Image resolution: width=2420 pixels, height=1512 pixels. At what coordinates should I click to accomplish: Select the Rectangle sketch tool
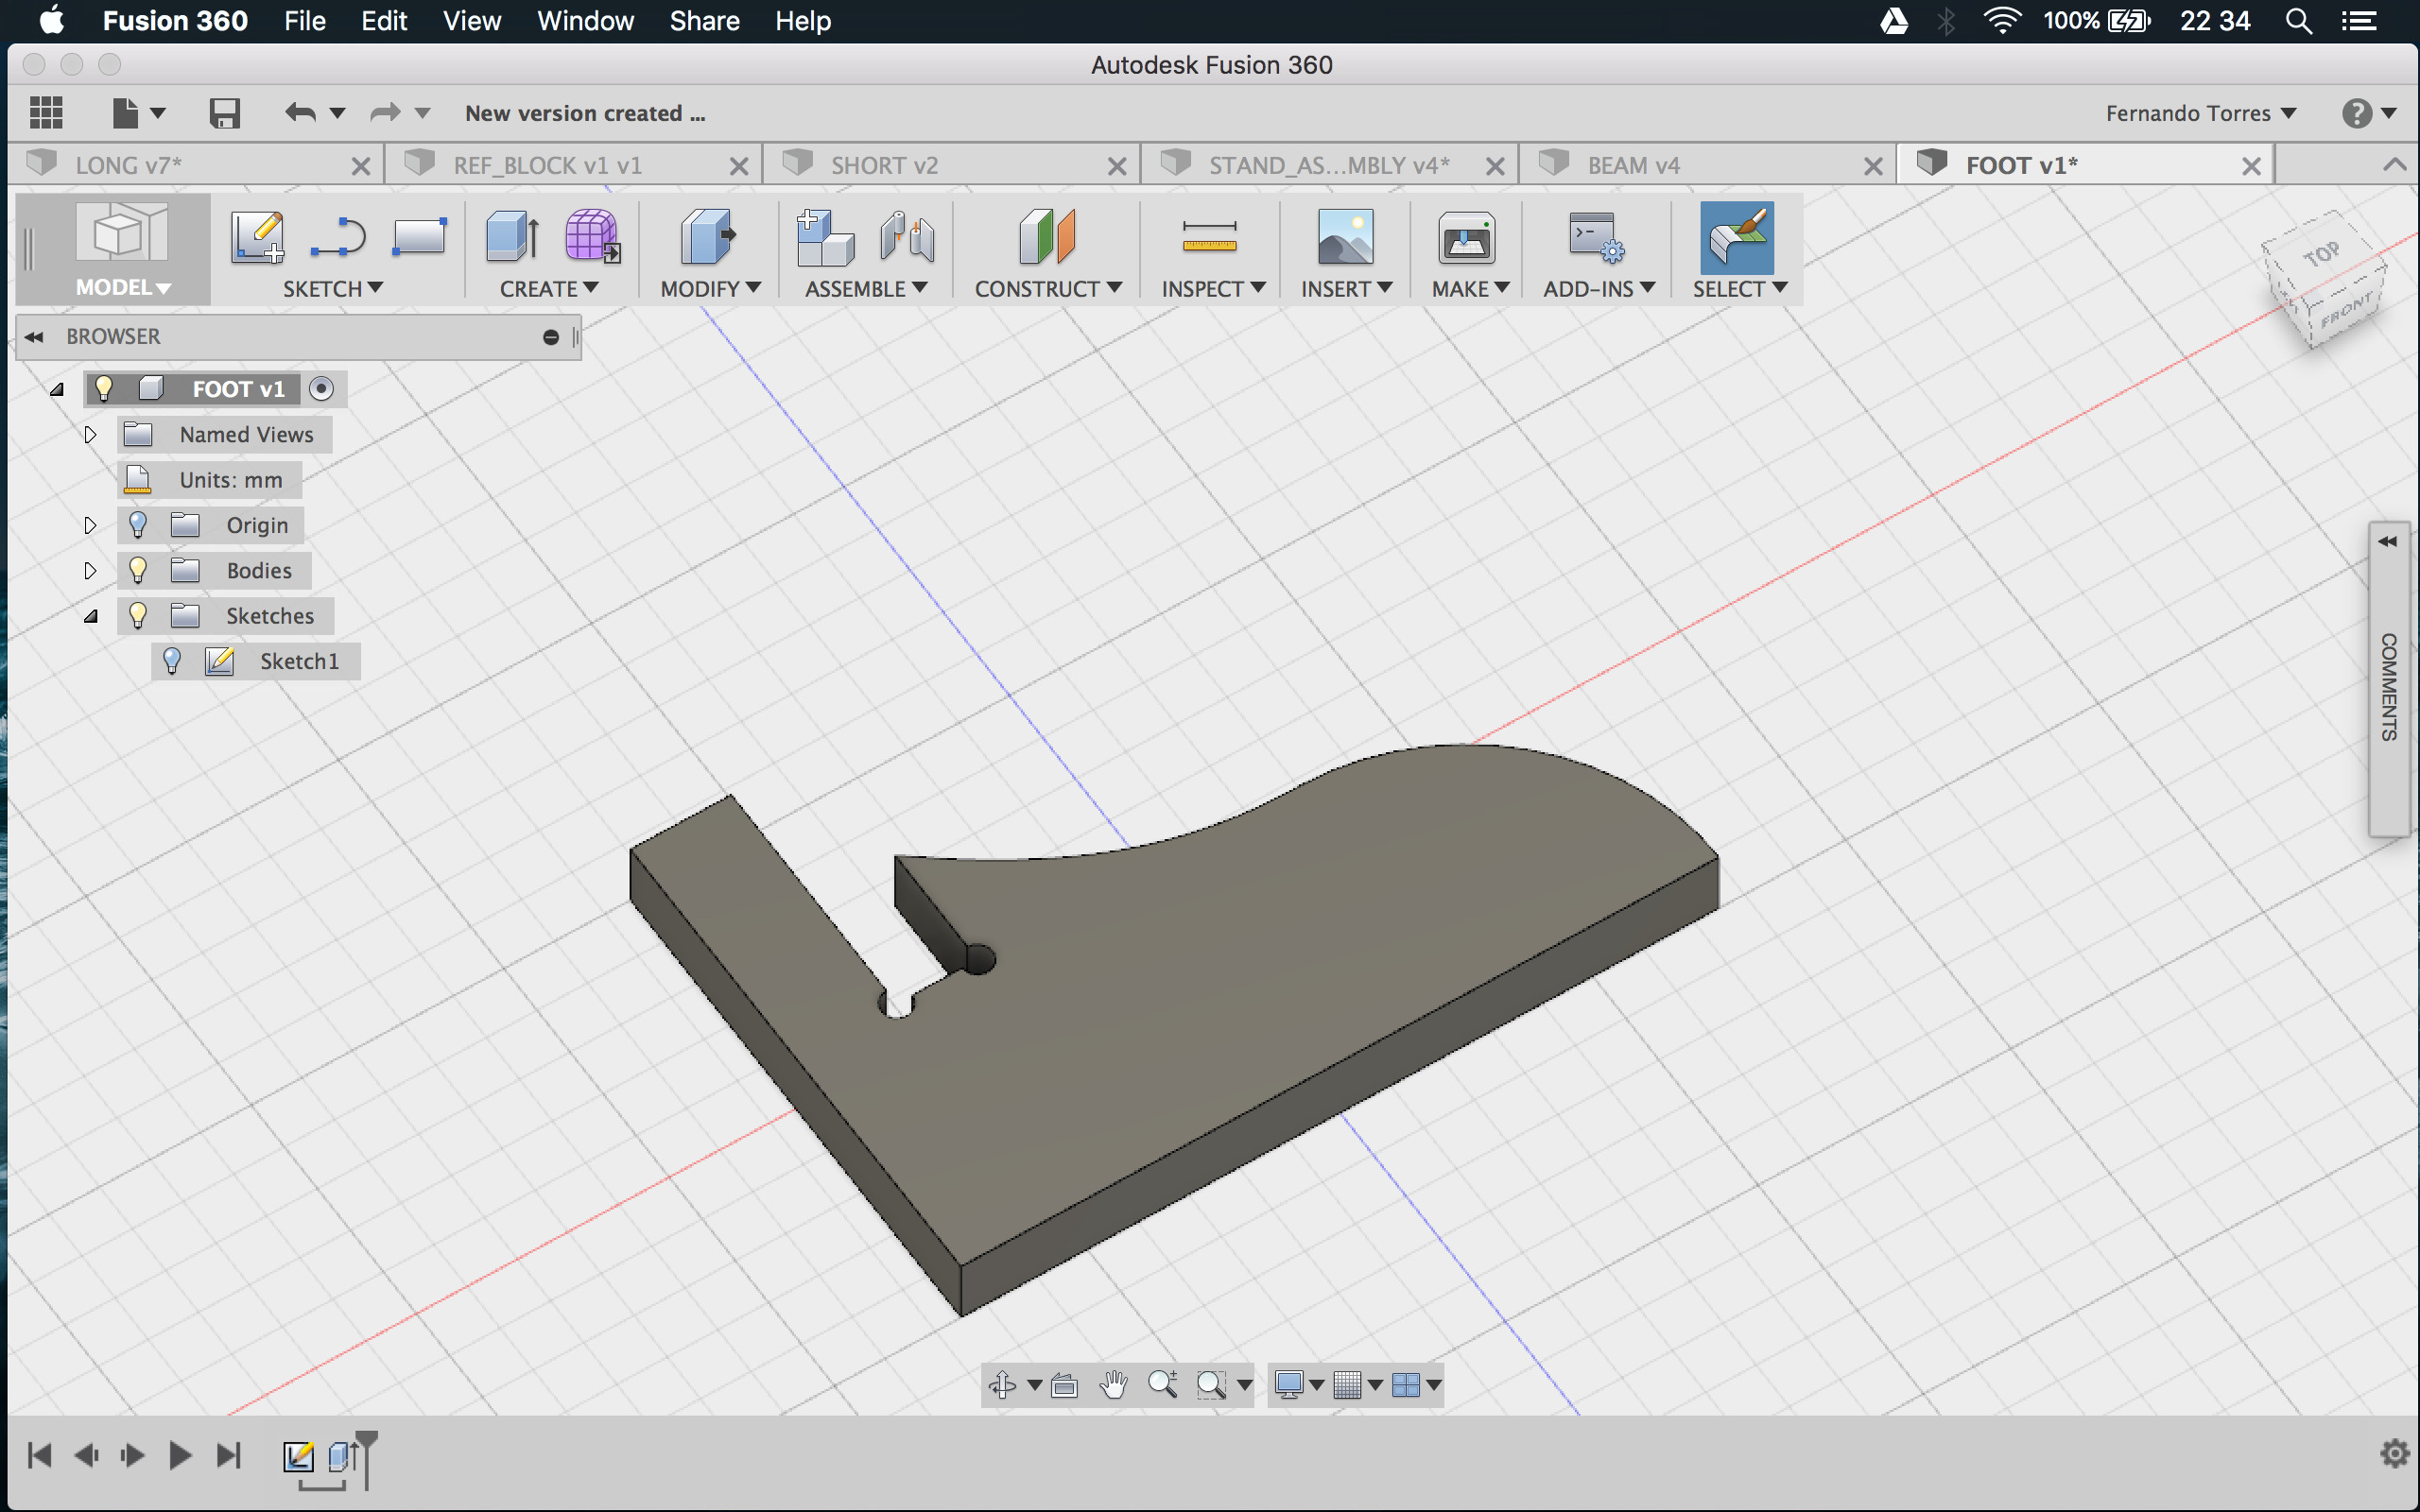419,238
